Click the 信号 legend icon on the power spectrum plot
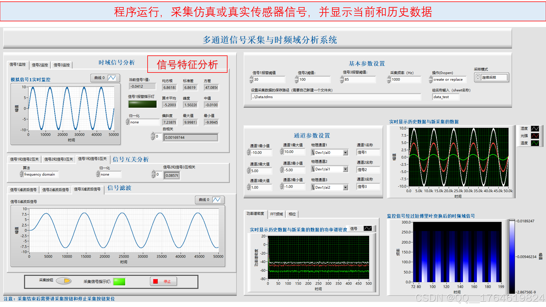The image size is (546, 307). [x=368, y=229]
